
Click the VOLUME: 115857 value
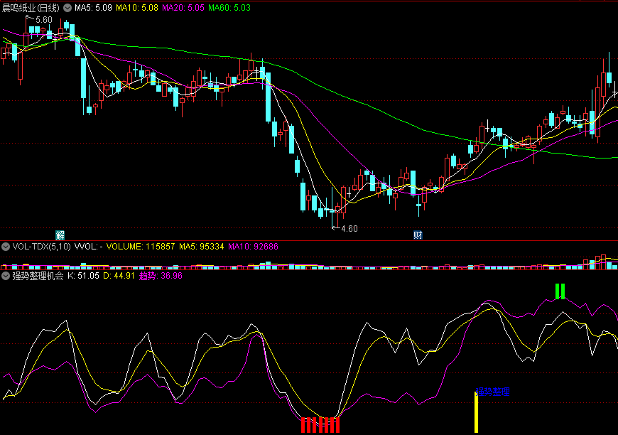(141, 247)
